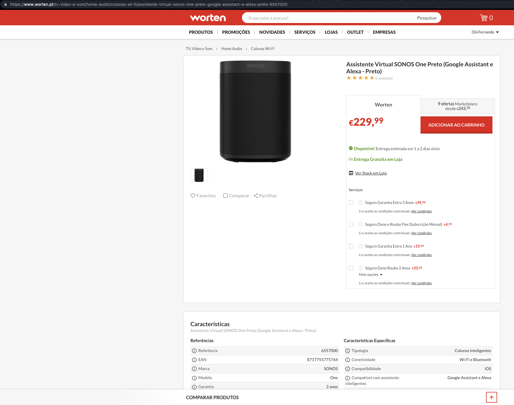Add to Favoritos with heart icon
This screenshot has height=405, width=514.
pyautogui.click(x=193, y=196)
